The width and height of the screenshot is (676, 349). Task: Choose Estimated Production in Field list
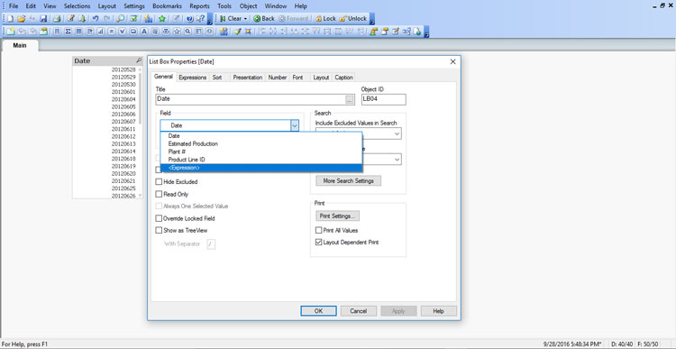(260, 143)
